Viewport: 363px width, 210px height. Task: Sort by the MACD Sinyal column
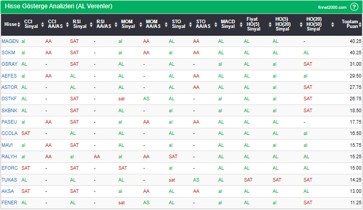pos(228,24)
